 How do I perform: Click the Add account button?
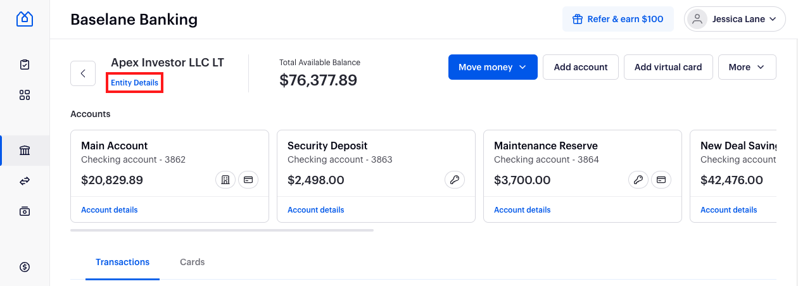[x=581, y=67]
